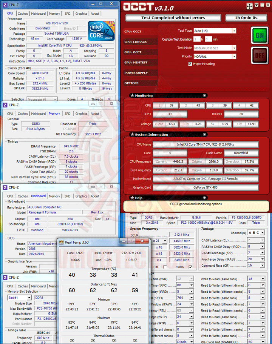Open Caches tab in the top CPU-Z window

pyautogui.click(x=23, y=14)
